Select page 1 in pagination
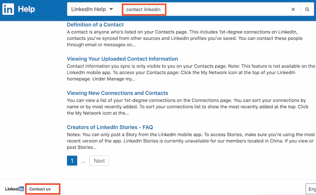 [x=72, y=161]
